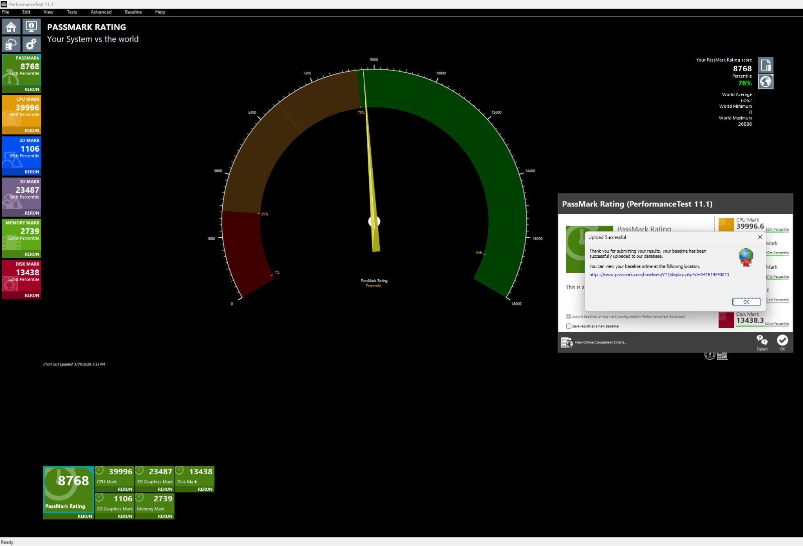Go to the Home icon in toolbar
This screenshot has height=546, width=803.
(x=11, y=27)
